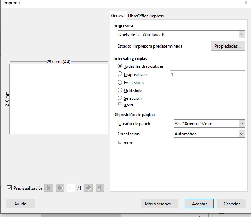The height and width of the screenshot is (217, 251).
Task: Switch to LibreOffice Impress tab
Action: (x=146, y=16)
